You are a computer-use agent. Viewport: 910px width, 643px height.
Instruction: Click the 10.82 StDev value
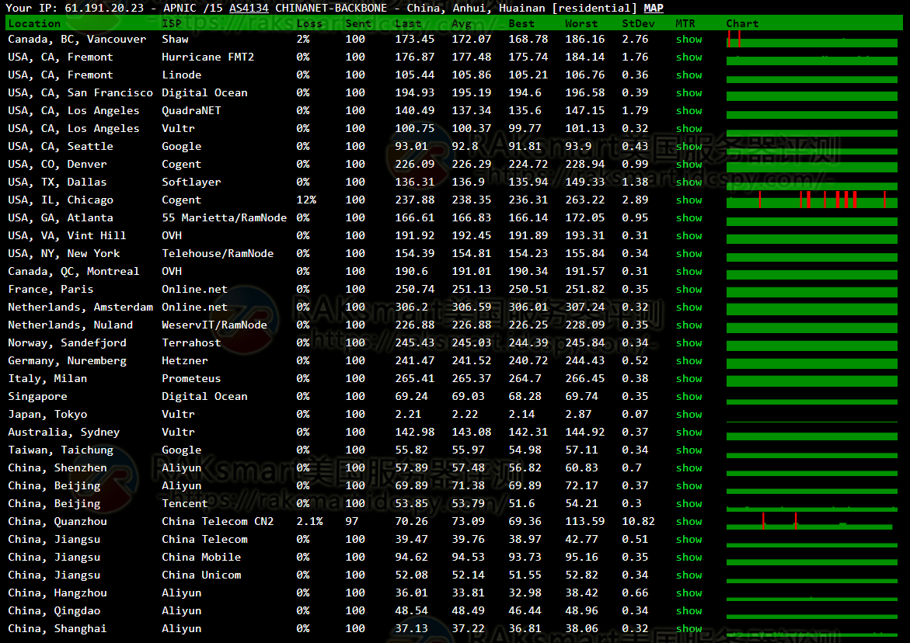[638, 522]
